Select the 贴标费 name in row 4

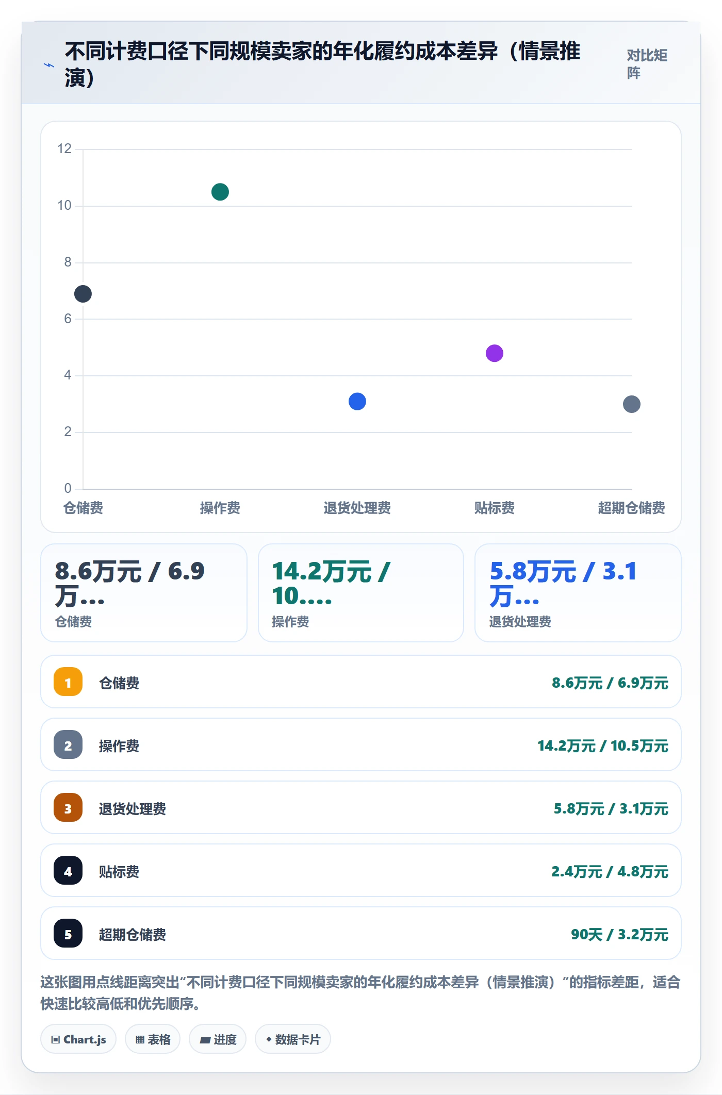pyautogui.click(x=119, y=872)
